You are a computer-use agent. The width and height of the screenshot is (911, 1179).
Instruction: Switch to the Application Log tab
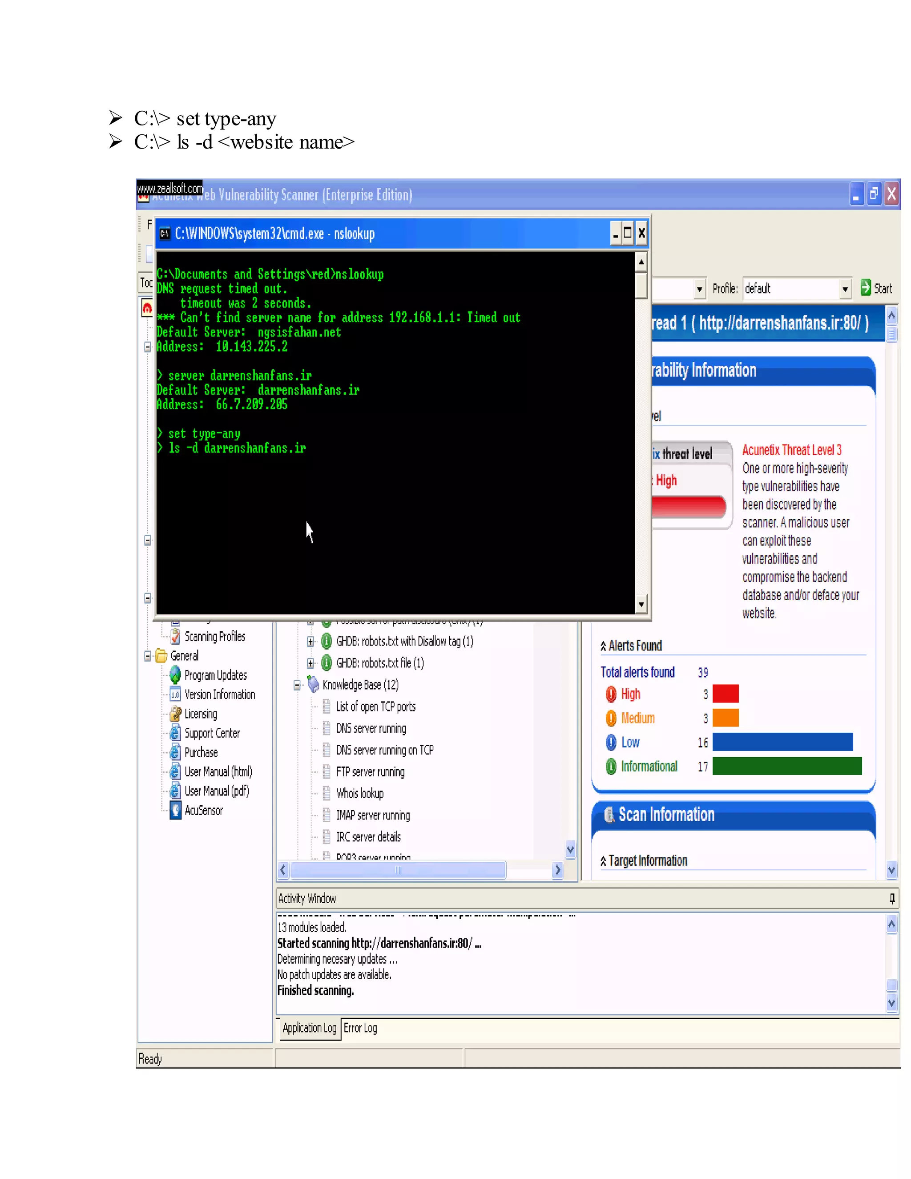(309, 1028)
